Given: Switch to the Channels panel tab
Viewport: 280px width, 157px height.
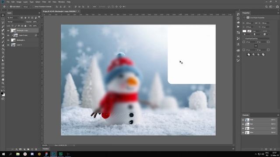Looking at the screenshot, I should pos(245,115).
